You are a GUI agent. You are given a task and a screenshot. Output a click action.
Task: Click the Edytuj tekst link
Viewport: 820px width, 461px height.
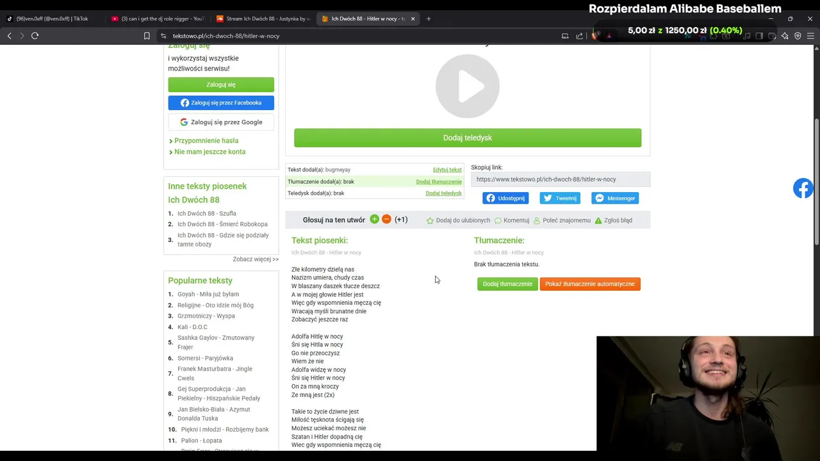pos(447,170)
